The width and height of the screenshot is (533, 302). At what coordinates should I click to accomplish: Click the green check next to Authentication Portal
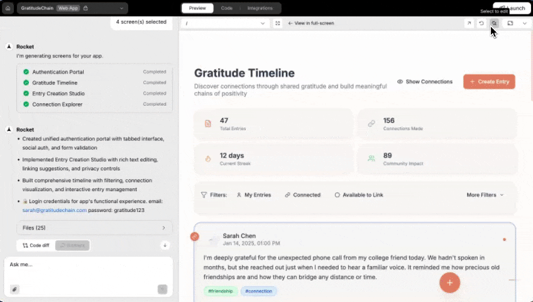click(26, 72)
